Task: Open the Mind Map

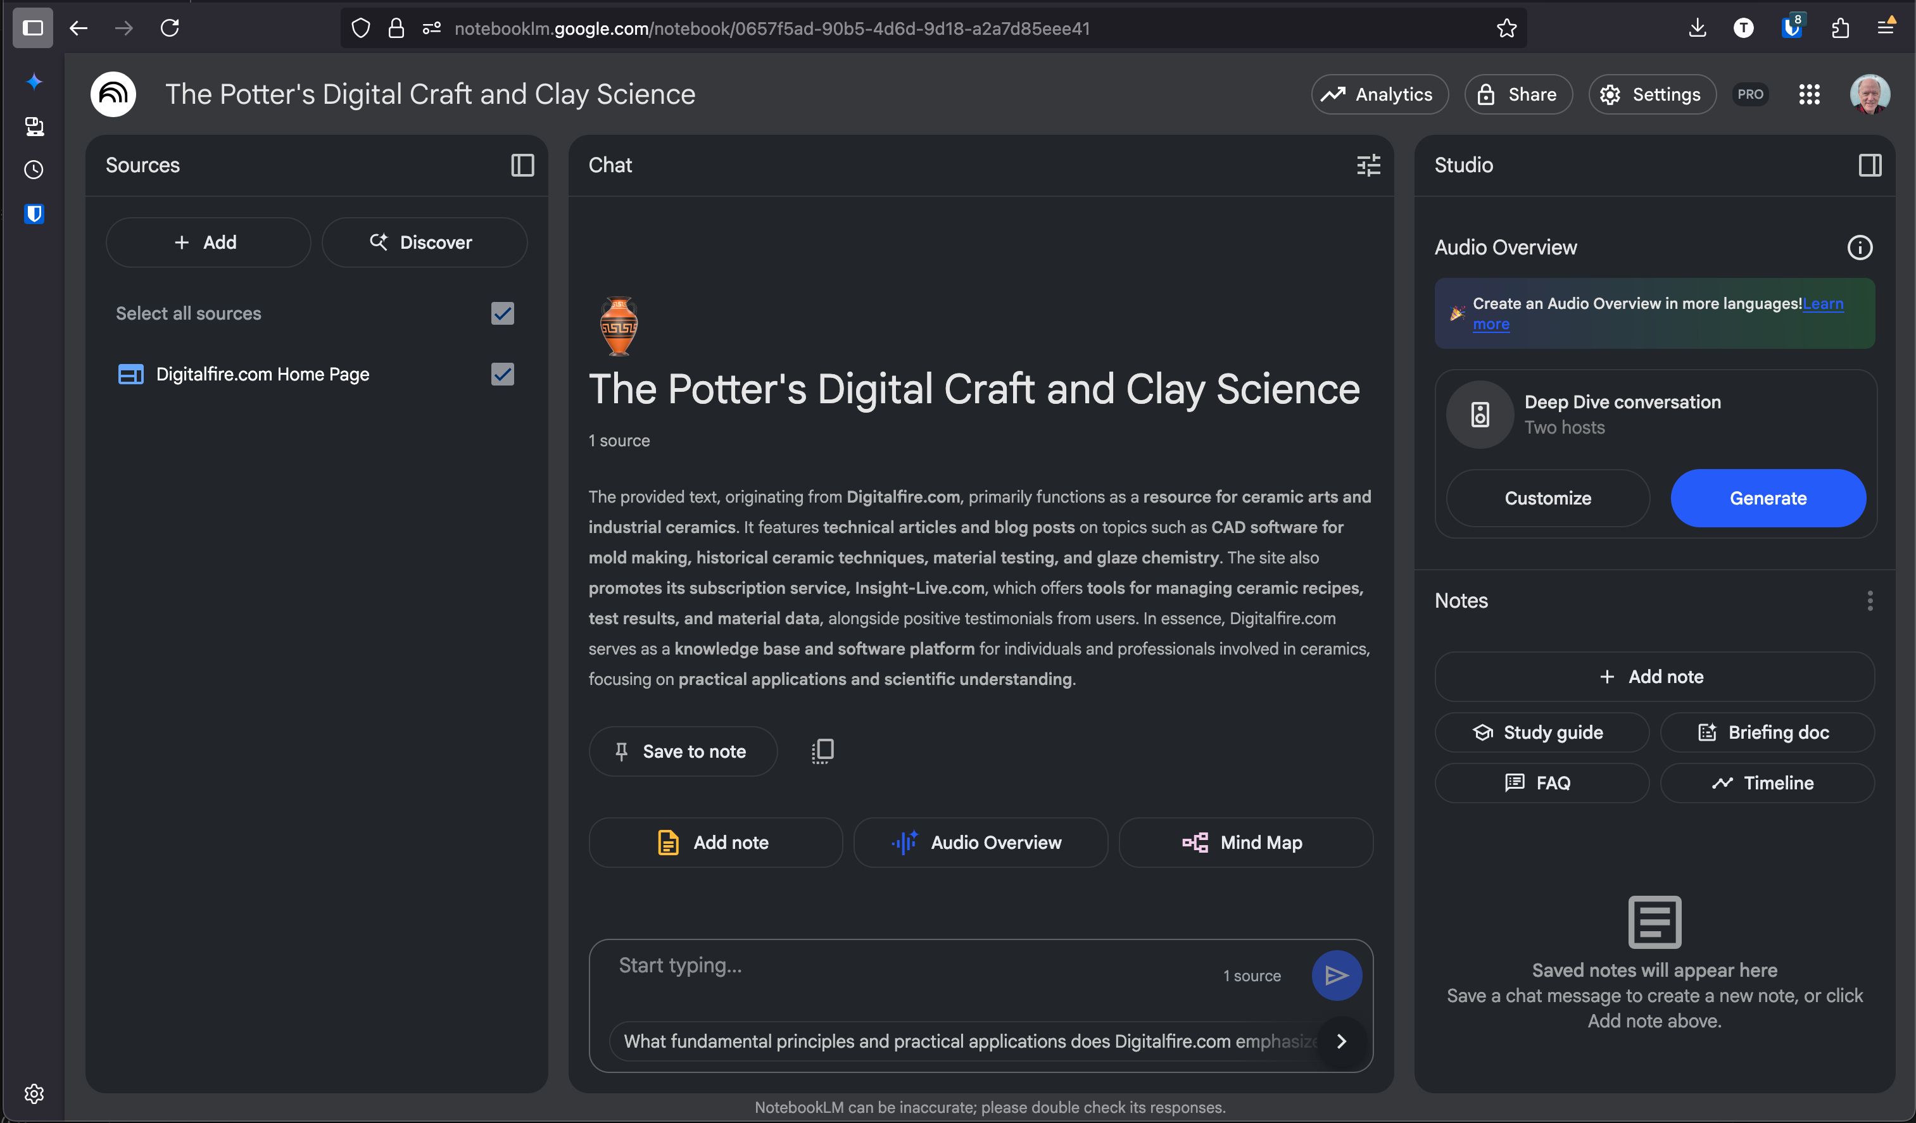Action: tap(1245, 843)
